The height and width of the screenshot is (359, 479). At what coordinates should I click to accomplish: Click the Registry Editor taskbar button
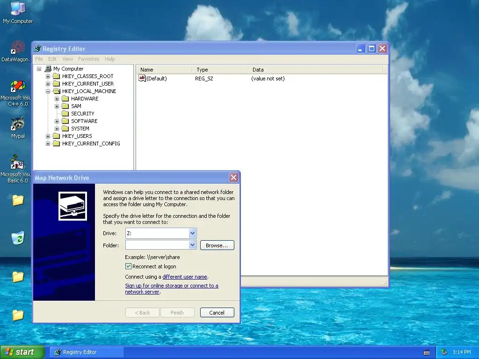tap(87, 352)
